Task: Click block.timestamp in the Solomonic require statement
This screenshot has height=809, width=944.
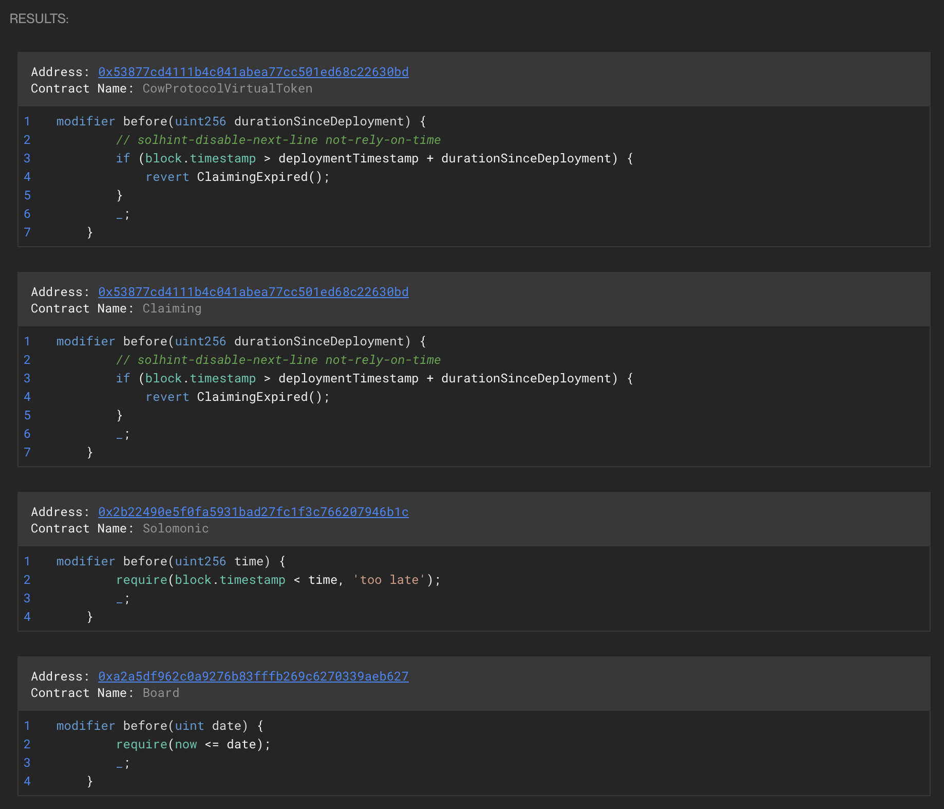Action: point(230,580)
